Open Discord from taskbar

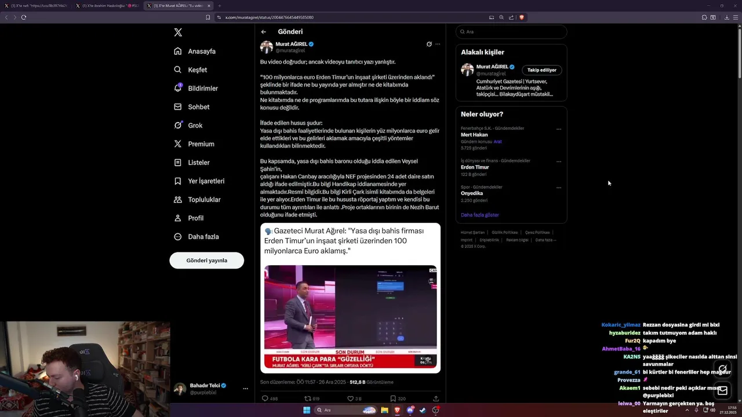[410, 410]
